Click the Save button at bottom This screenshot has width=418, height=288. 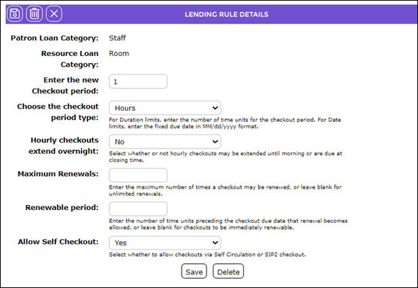[x=194, y=272]
